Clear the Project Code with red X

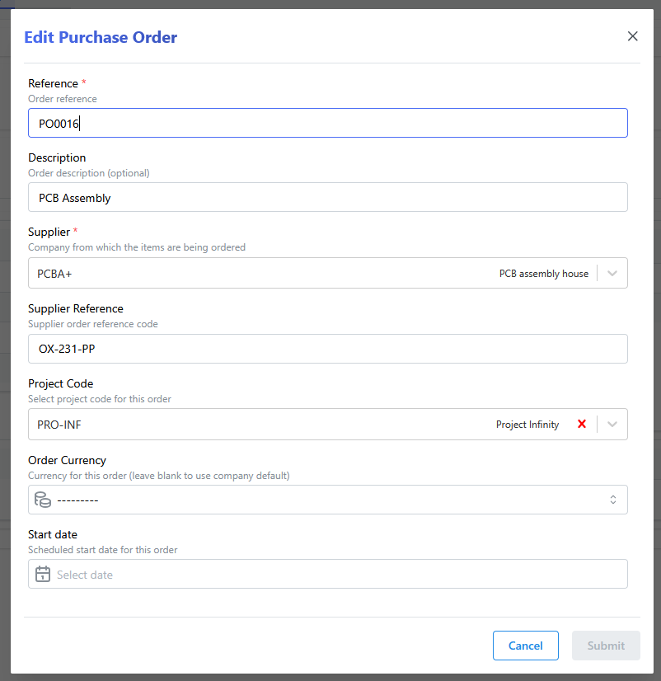582,424
